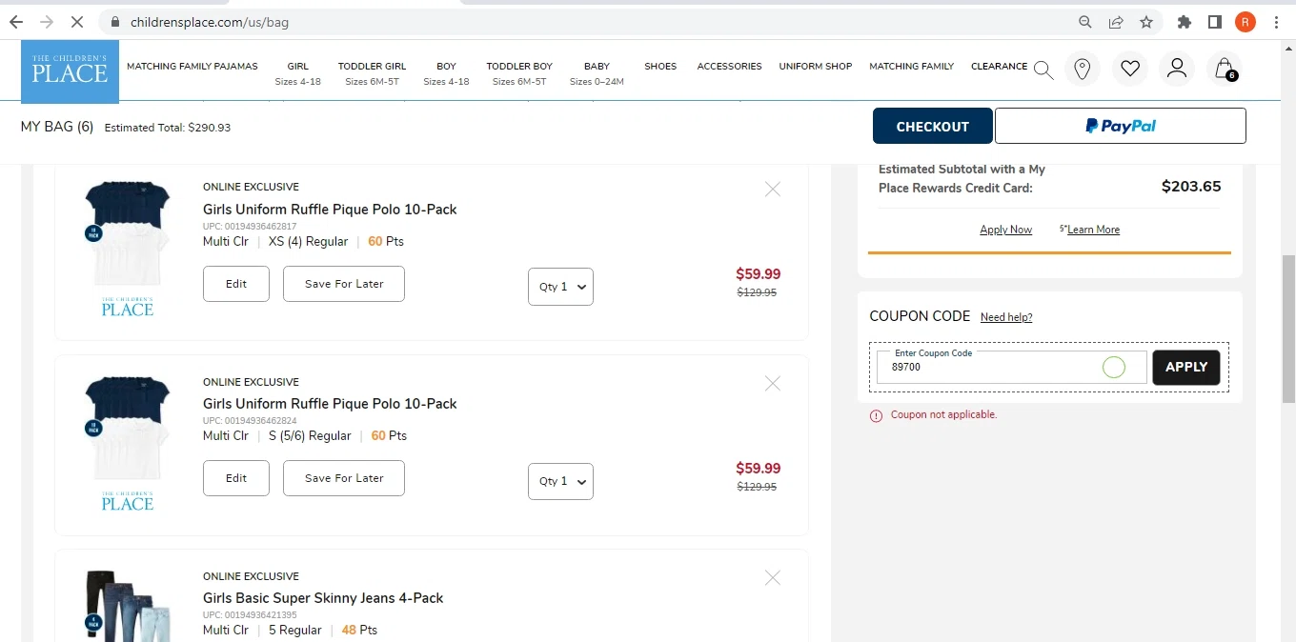This screenshot has width=1296, height=642.
Task: Remove the XS (4) polo pack item
Action: pyautogui.click(x=773, y=190)
